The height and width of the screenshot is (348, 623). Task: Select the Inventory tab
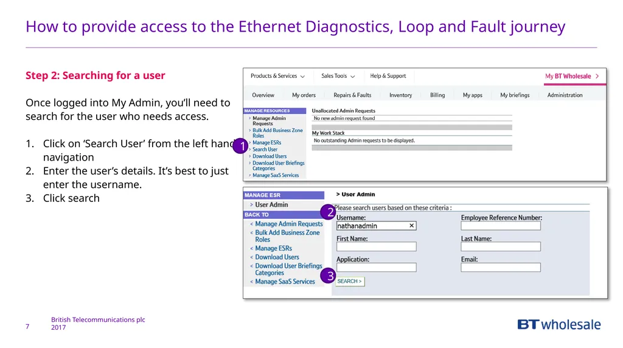coord(400,96)
